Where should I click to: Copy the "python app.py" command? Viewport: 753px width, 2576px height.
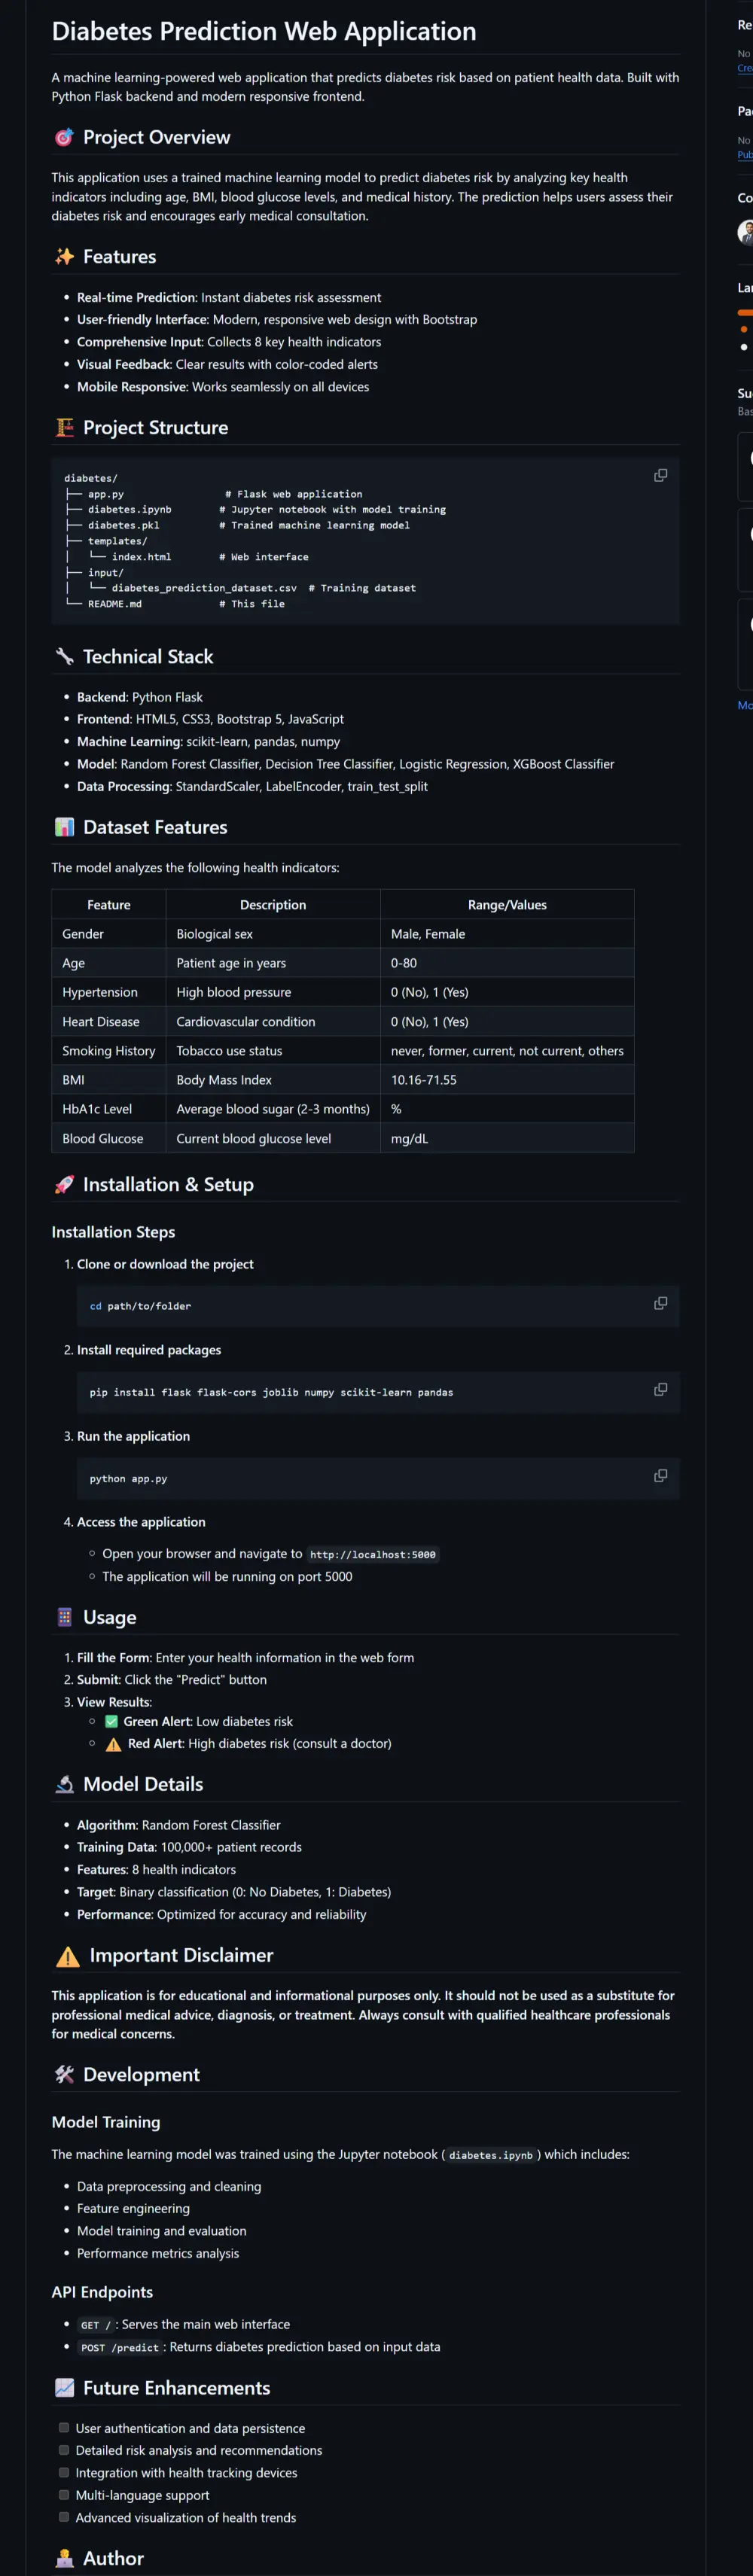point(660,1476)
